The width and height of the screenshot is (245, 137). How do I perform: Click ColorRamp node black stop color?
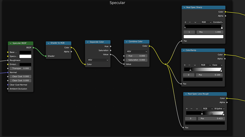coord(203,79)
